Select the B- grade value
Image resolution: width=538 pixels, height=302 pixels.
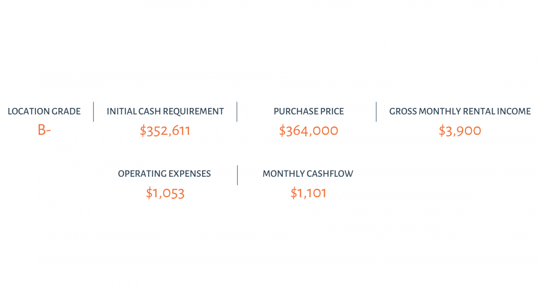pos(44,130)
